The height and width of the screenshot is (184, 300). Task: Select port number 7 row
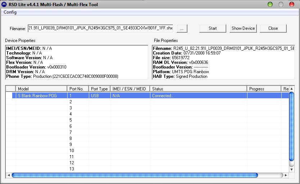[x=147, y=132]
